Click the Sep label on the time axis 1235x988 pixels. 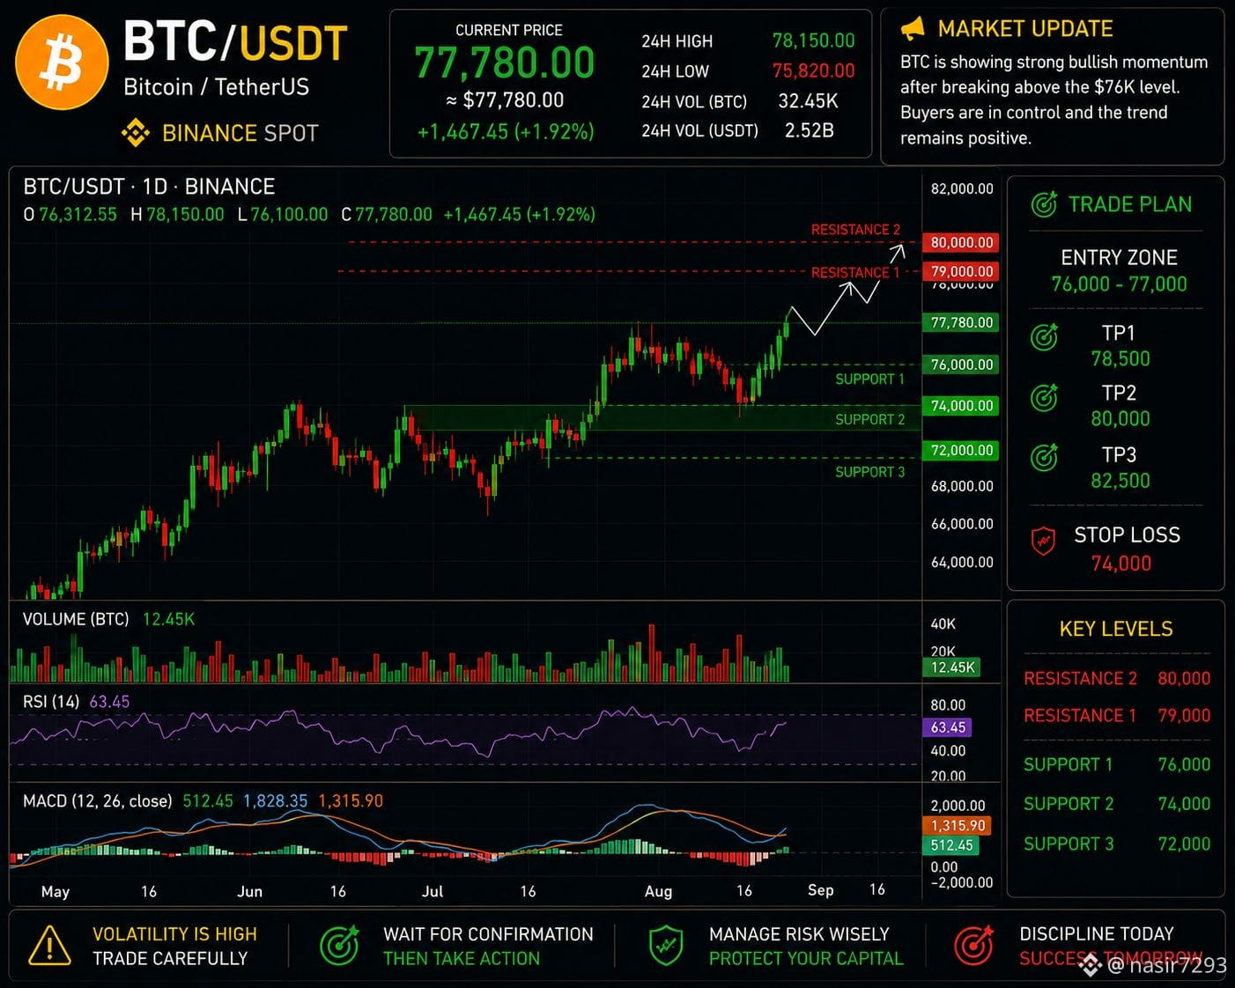(821, 890)
